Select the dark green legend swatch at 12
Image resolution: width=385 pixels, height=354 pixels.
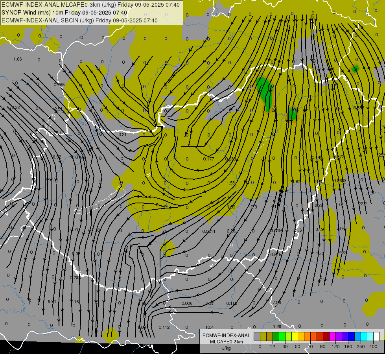[276, 336]
